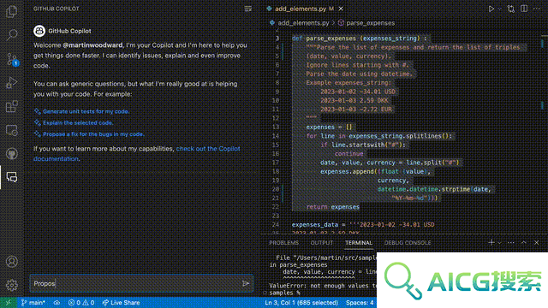Create a new terminal with plus icon

491,242
